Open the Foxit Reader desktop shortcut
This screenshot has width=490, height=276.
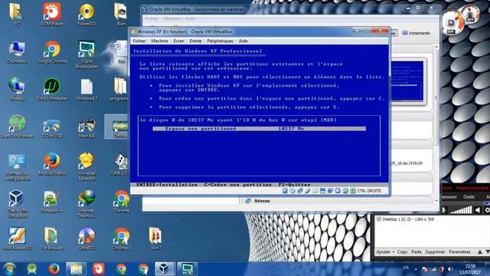click(x=17, y=238)
